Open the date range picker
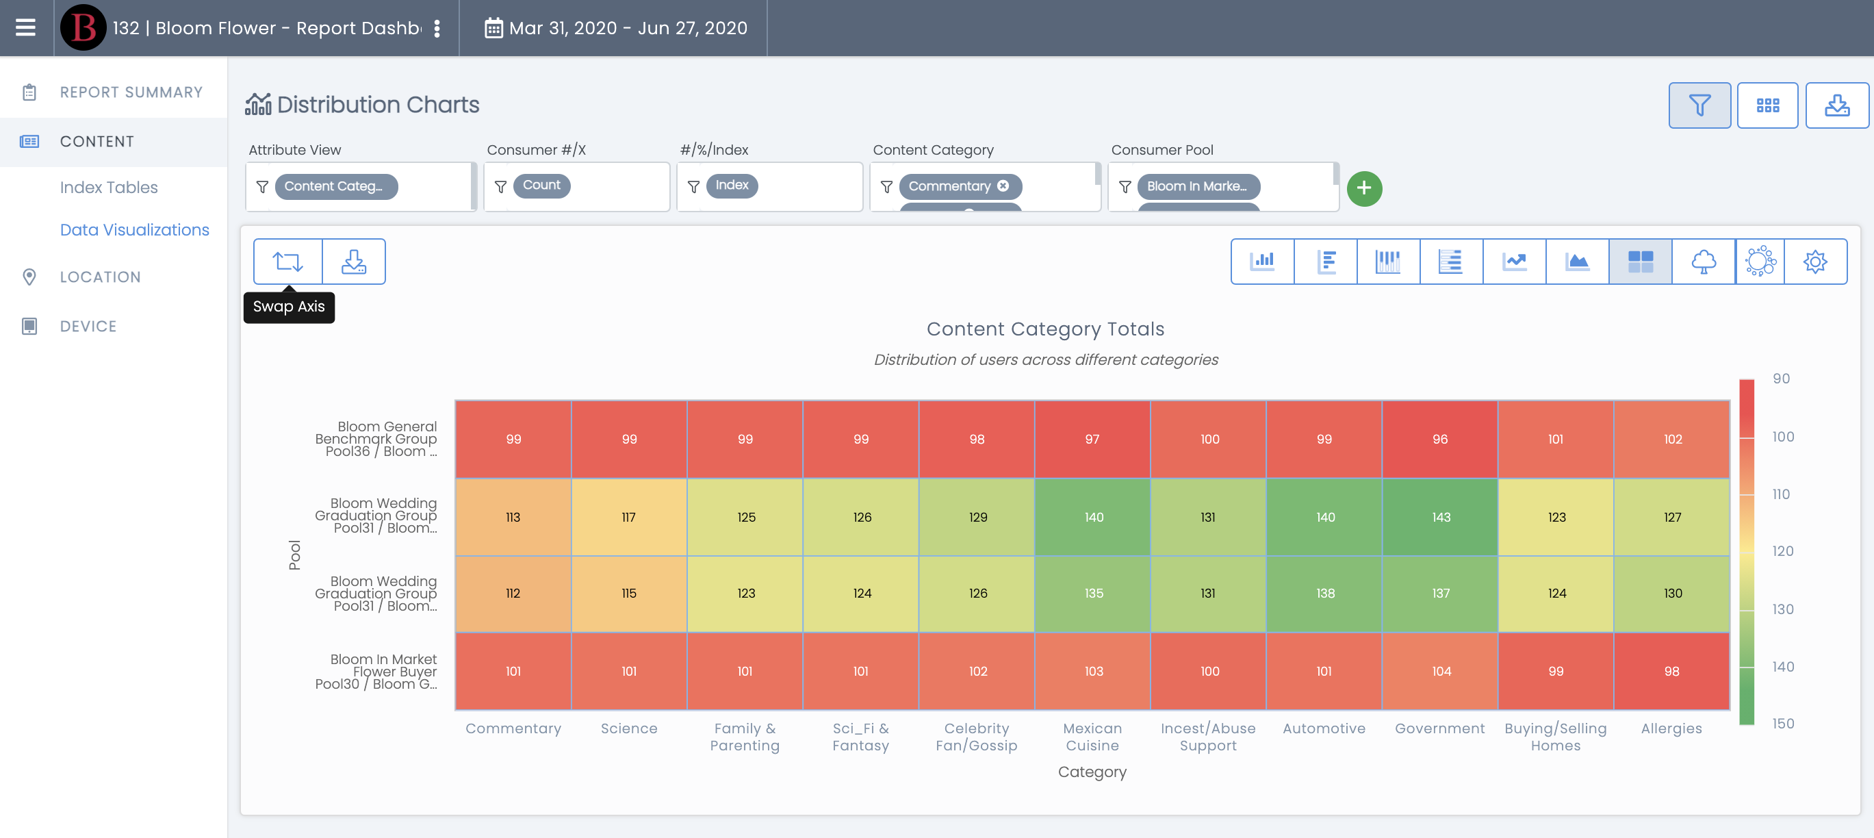 point(615,27)
